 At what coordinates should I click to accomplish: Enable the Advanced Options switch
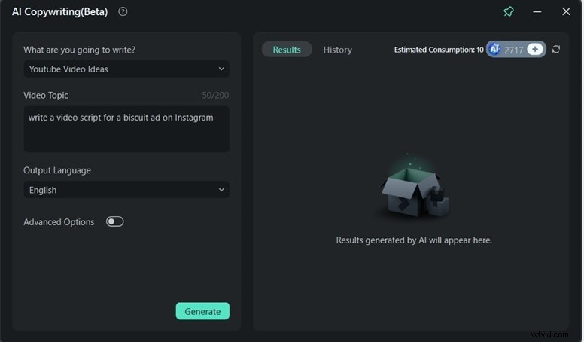pyautogui.click(x=114, y=221)
